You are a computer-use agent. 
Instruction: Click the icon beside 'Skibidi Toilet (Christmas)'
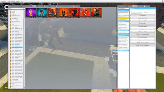click(11, 42)
